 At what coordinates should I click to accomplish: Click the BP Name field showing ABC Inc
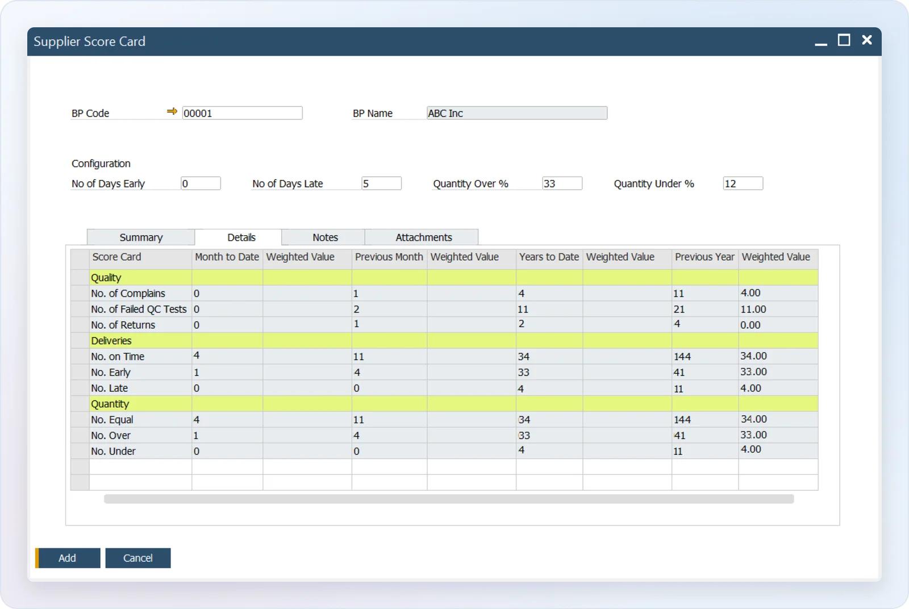[x=516, y=113]
